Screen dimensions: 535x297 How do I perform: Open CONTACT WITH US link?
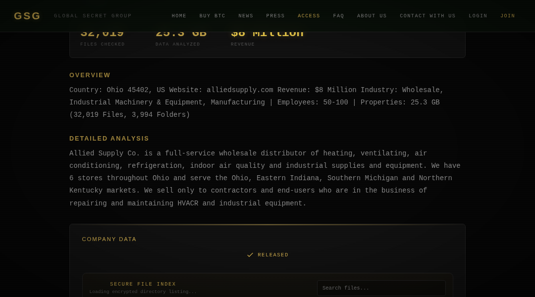click(x=428, y=16)
